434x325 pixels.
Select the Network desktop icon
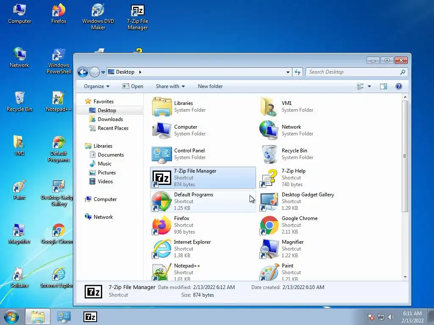tap(19, 58)
